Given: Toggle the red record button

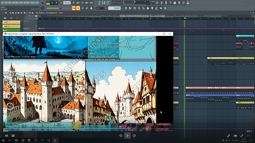Looking at the screenshot, I should point(61,3).
